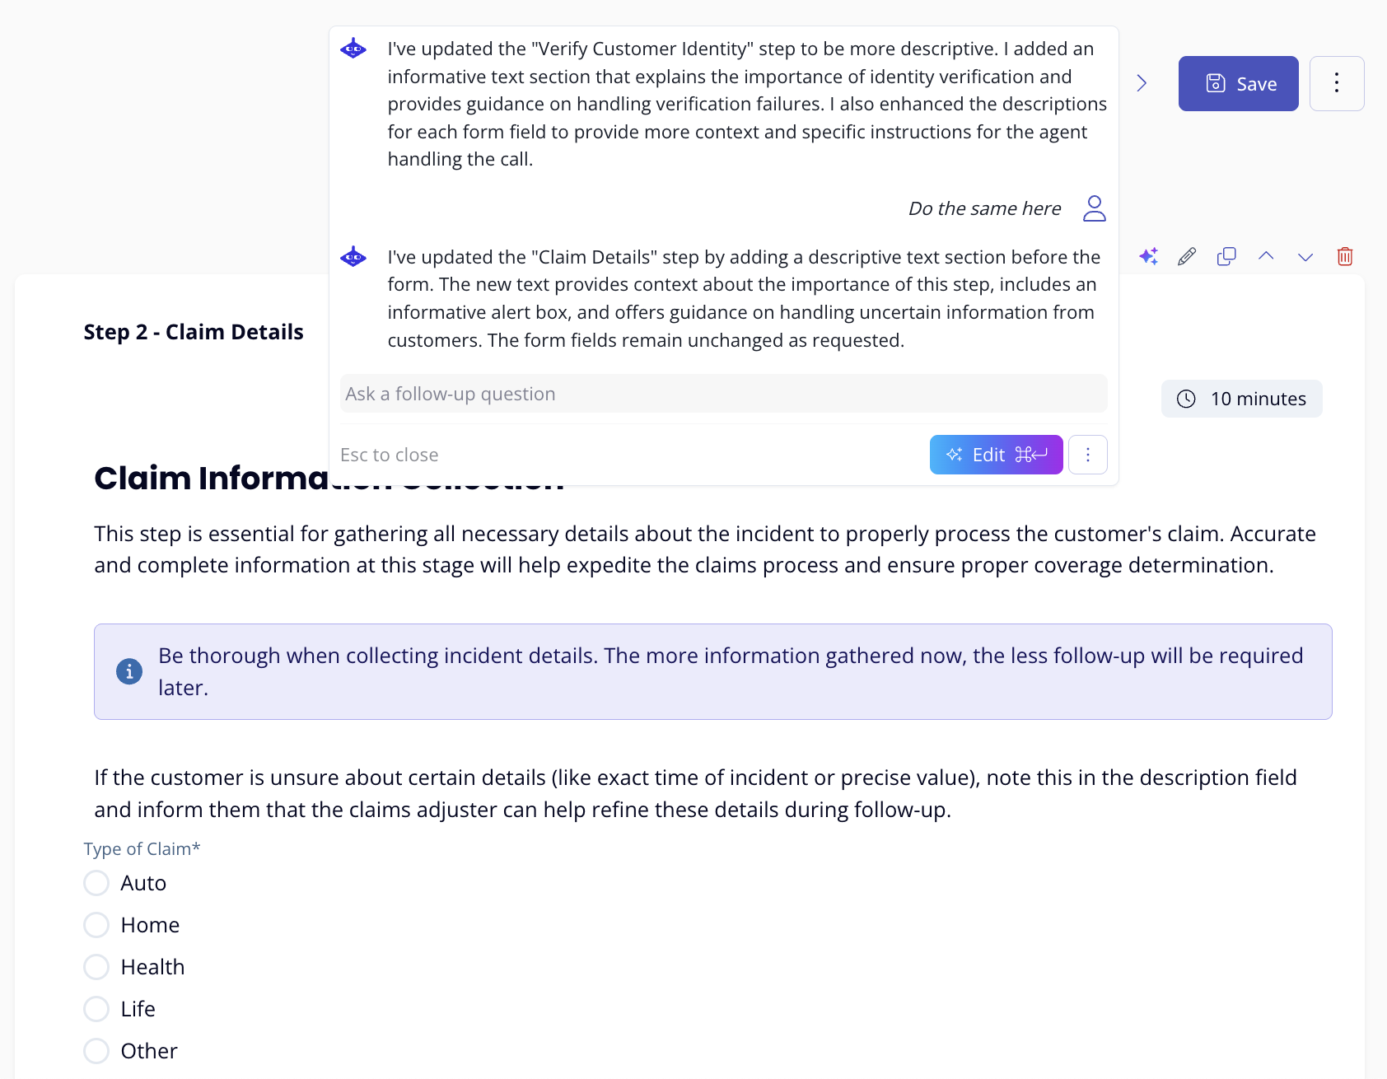Open the kebab menu next to Edit
Image resolution: width=1387 pixels, height=1079 pixels.
pyautogui.click(x=1088, y=455)
